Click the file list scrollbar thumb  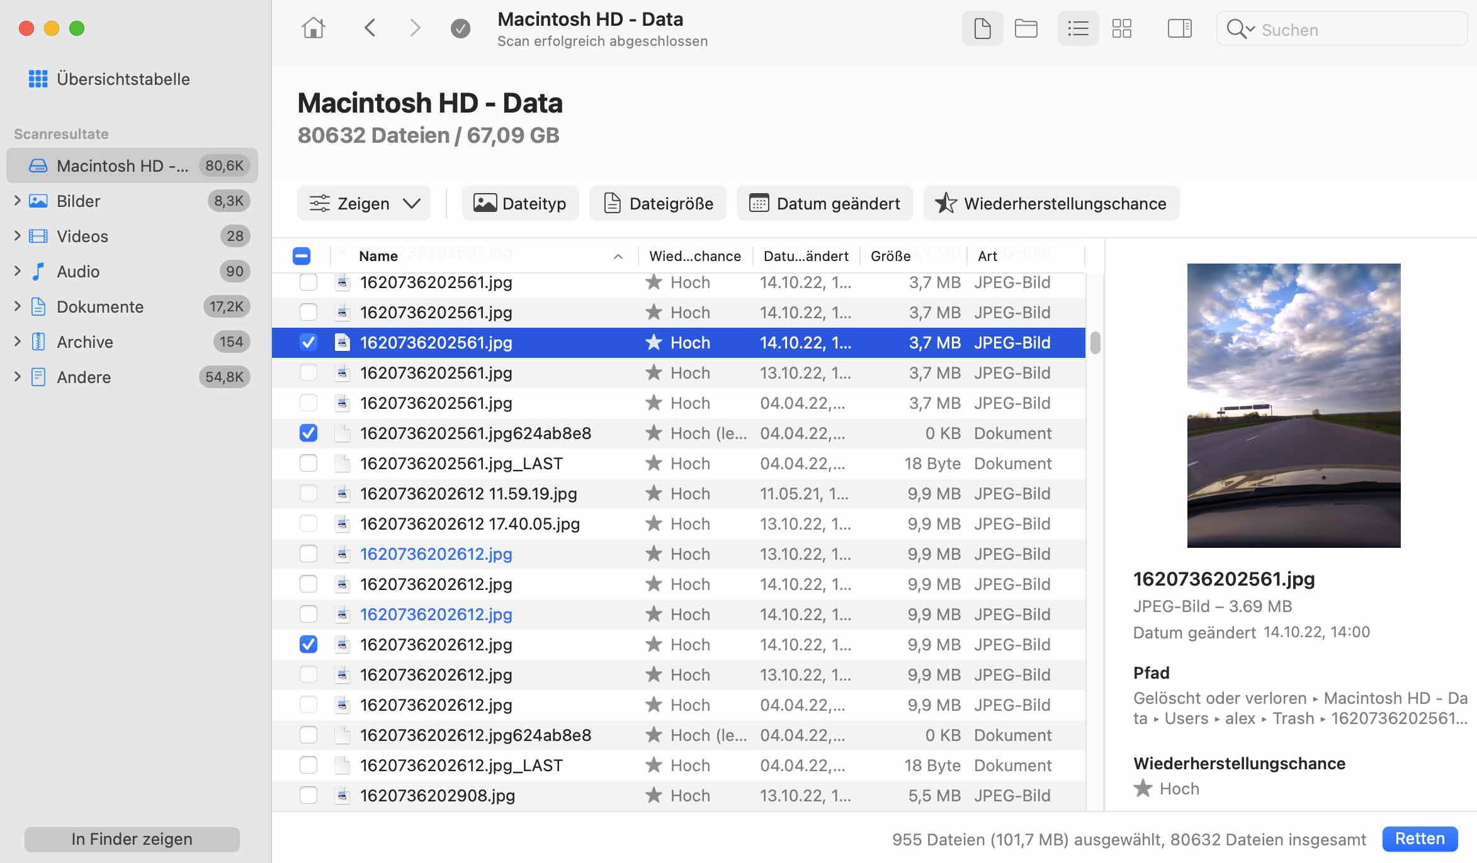coord(1095,343)
